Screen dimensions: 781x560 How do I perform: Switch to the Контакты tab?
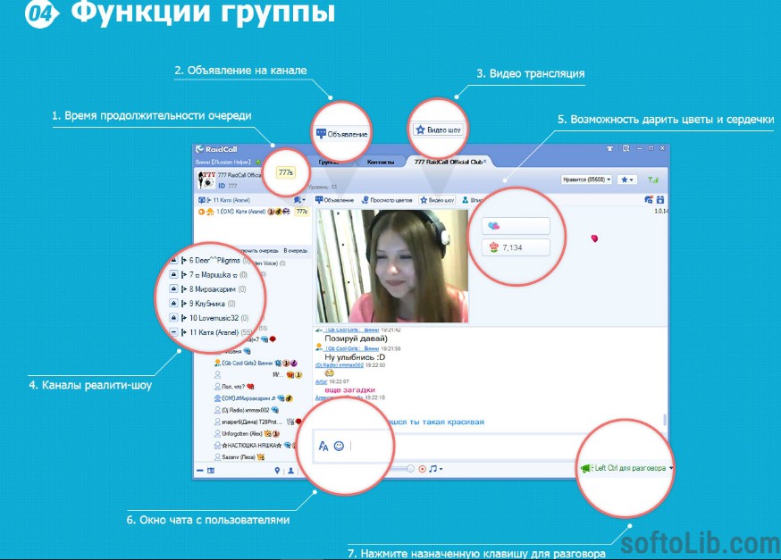point(380,163)
